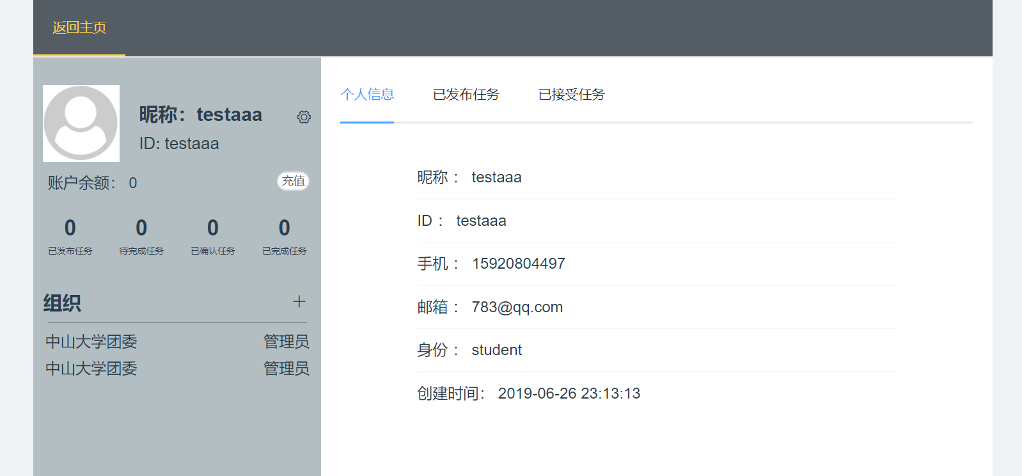Select the 待完成任务 counter

(x=141, y=236)
